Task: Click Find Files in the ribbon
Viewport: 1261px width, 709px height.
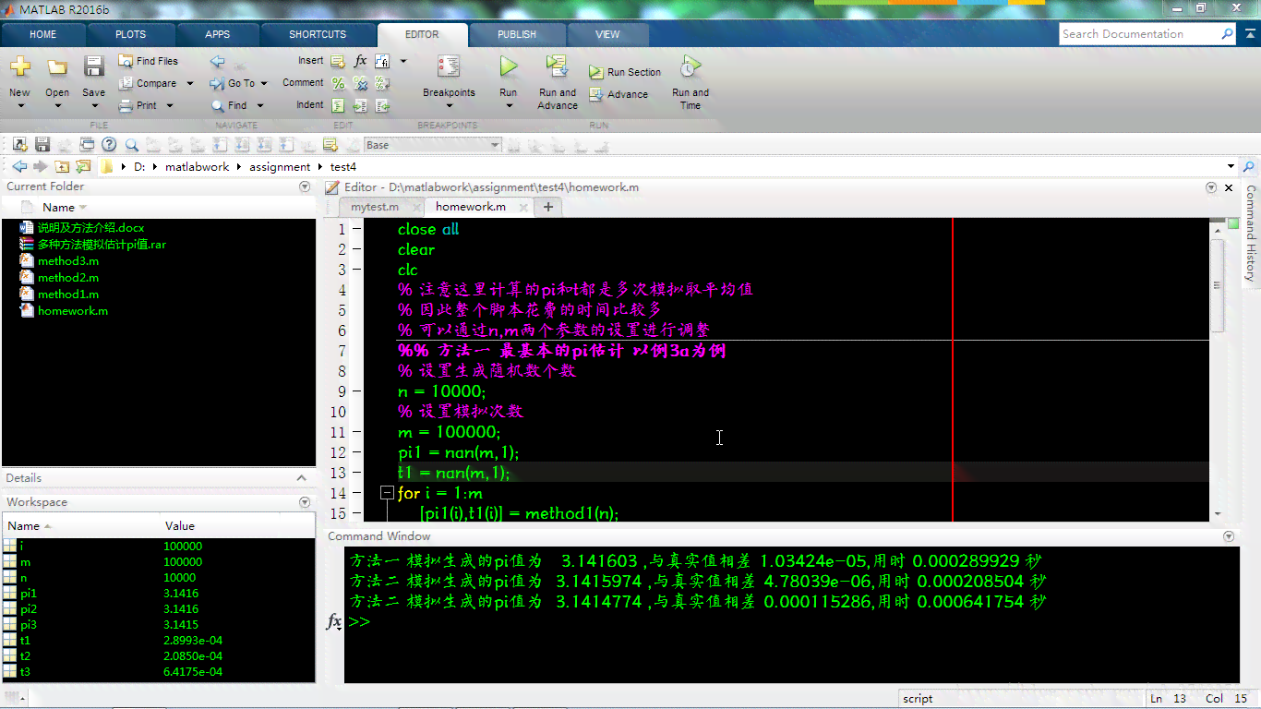Action: tap(148, 61)
